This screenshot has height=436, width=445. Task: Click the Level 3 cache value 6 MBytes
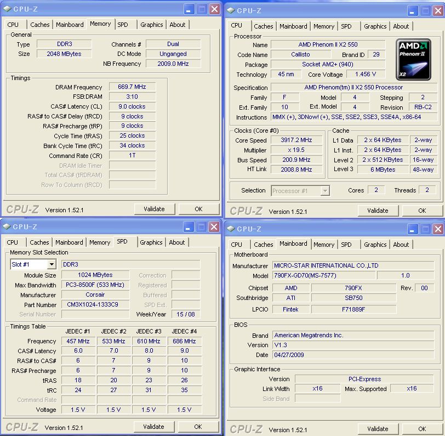pyautogui.click(x=383, y=169)
